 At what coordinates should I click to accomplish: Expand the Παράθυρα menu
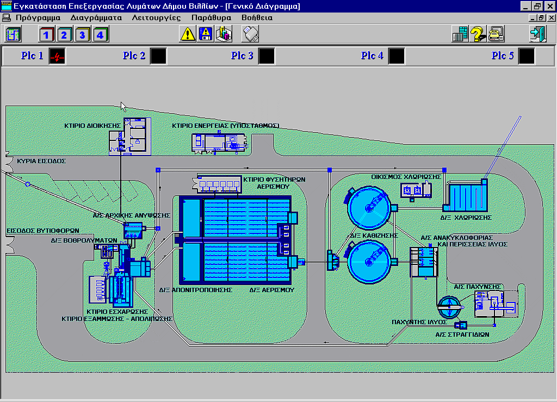pyautogui.click(x=211, y=17)
